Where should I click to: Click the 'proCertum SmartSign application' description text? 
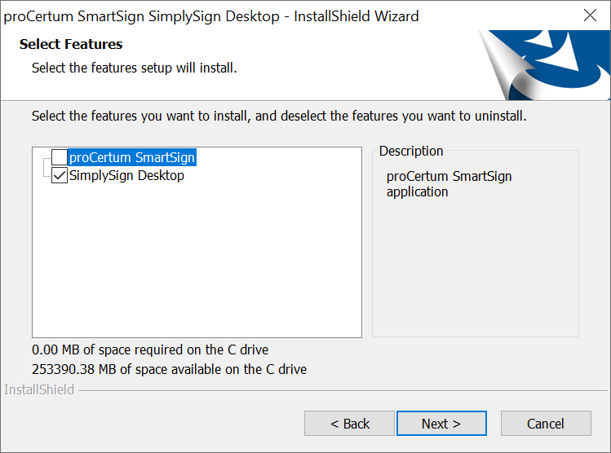point(449,183)
